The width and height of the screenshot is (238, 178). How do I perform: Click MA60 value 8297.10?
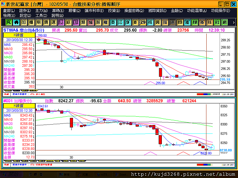tap(26, 128)
